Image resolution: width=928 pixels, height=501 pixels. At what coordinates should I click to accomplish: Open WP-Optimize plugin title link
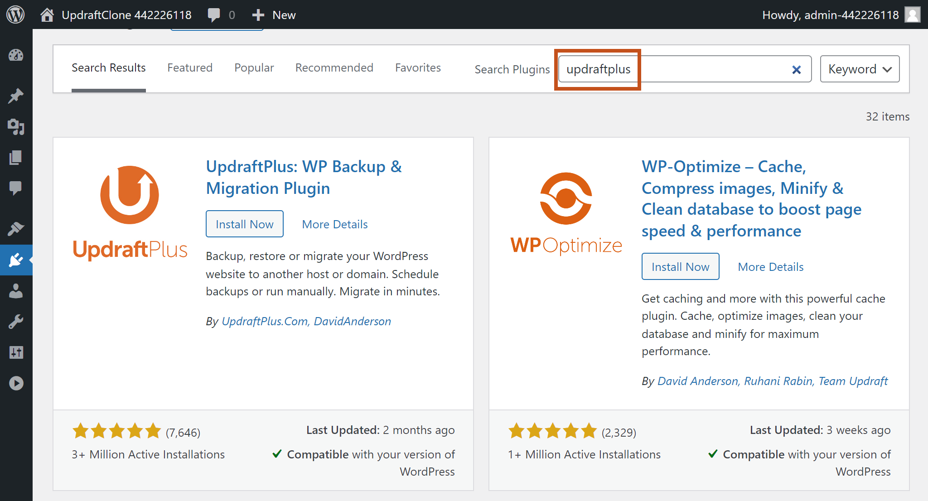752,198
